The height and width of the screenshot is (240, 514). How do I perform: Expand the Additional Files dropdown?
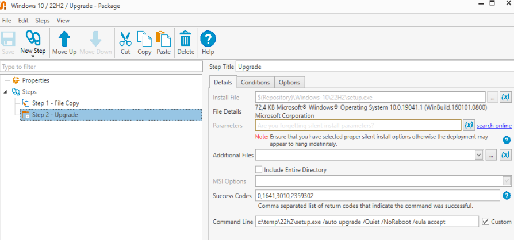[478, 155]
